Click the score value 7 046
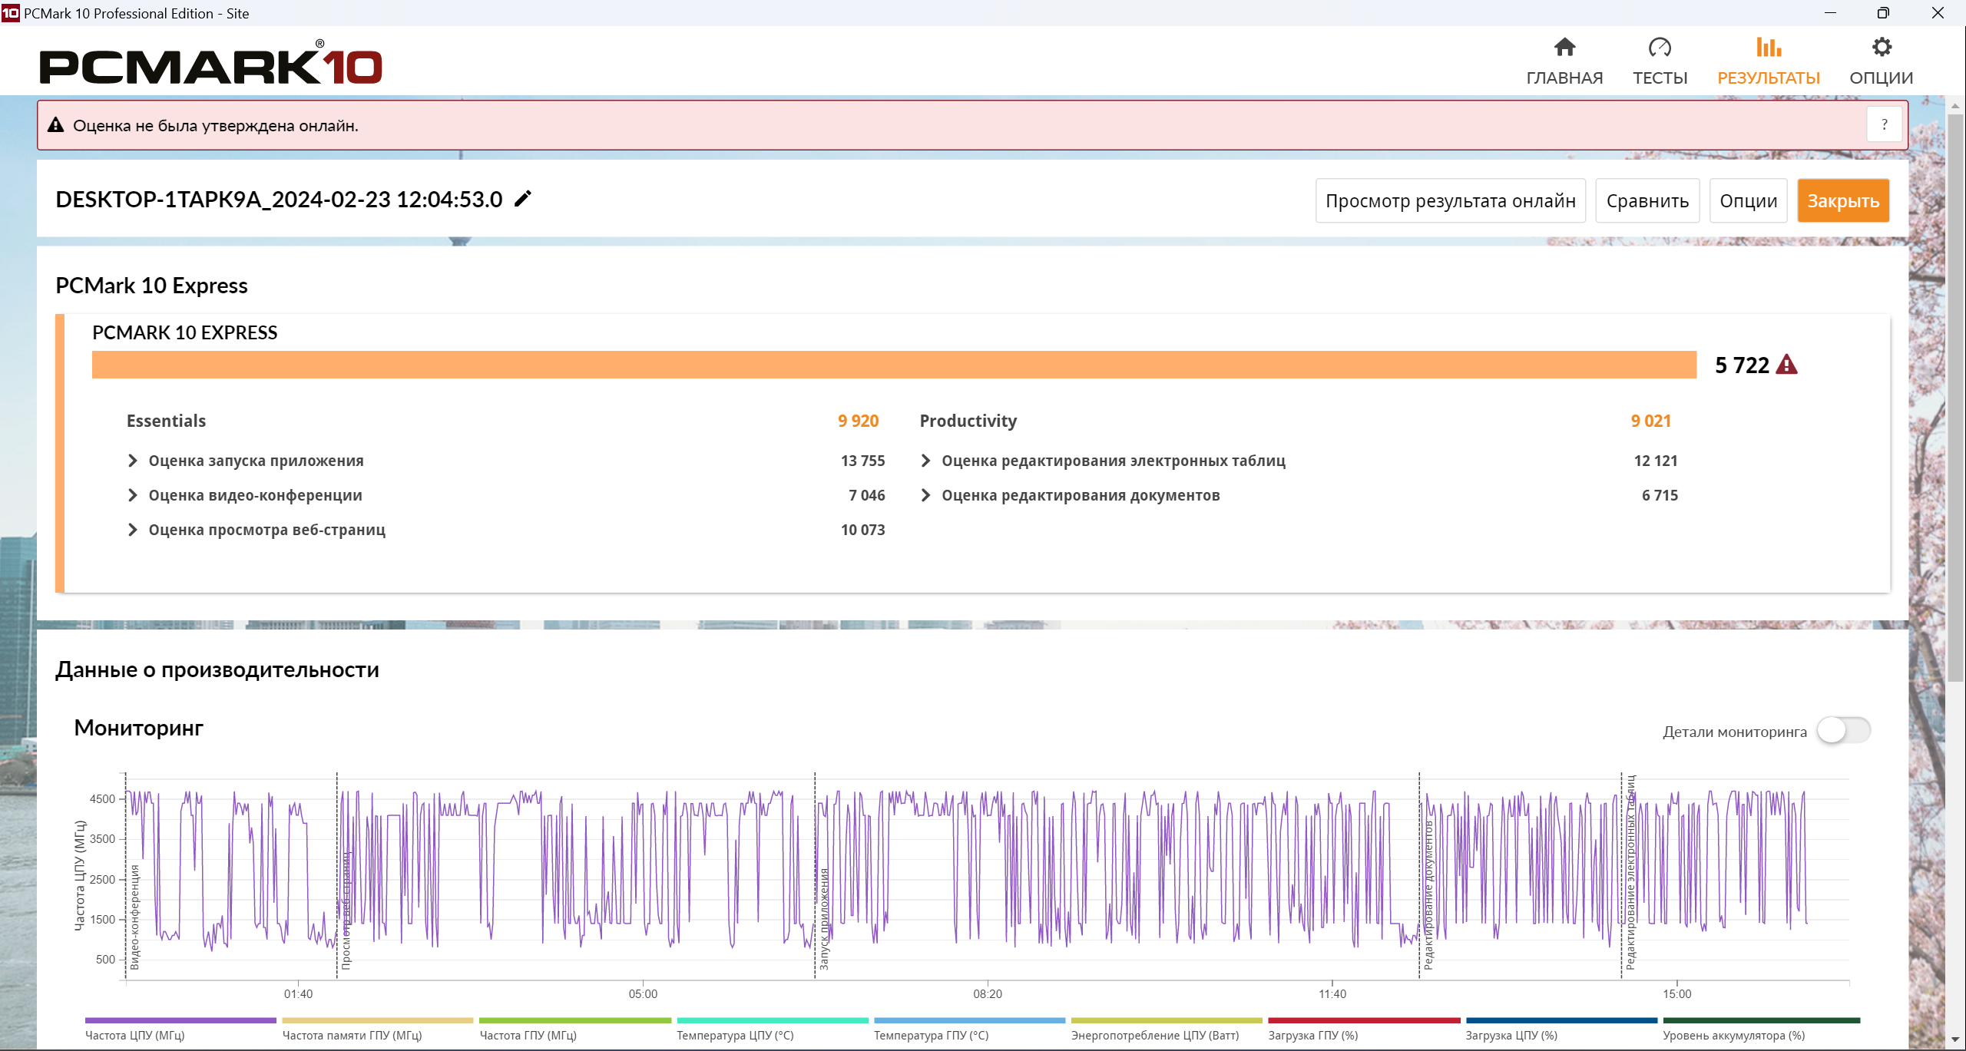The height and width of the screenshot is (1051, 1966). pyautogui.click(x=866, y=495)
